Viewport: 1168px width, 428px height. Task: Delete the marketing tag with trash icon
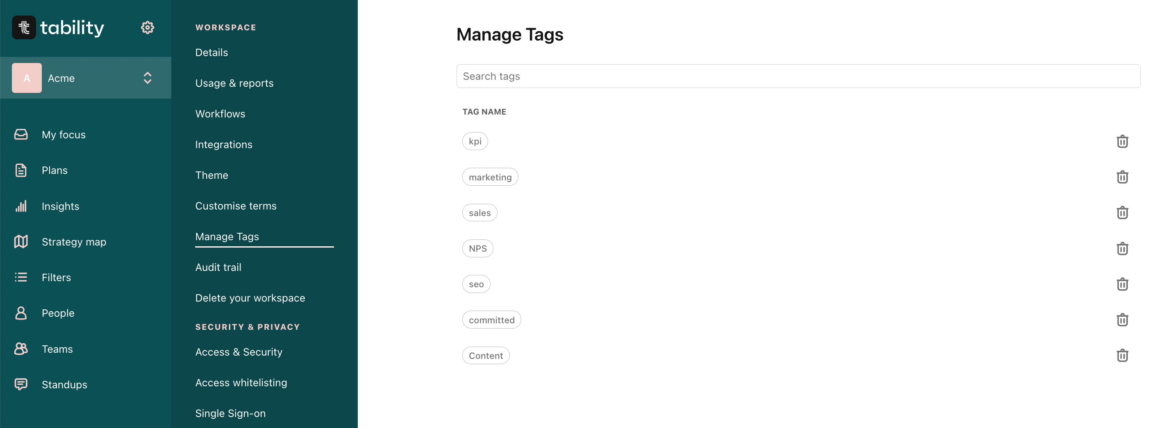pos(1122,177)
